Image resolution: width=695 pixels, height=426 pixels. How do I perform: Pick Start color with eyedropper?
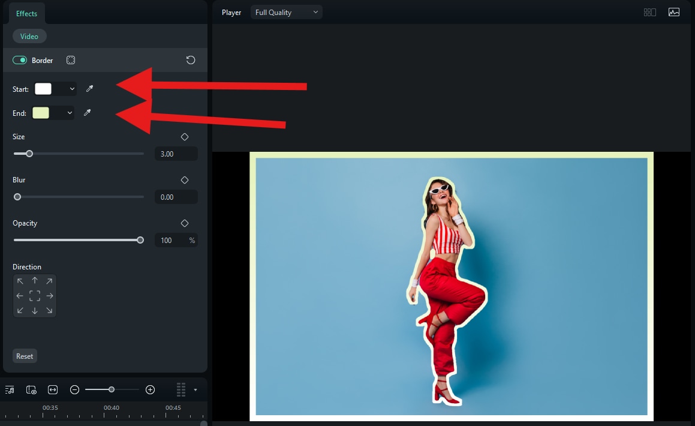pos(89,89)
